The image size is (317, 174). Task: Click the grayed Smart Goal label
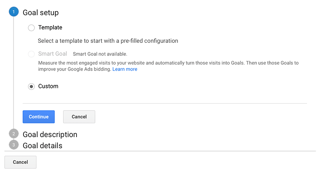pos(52,54)
